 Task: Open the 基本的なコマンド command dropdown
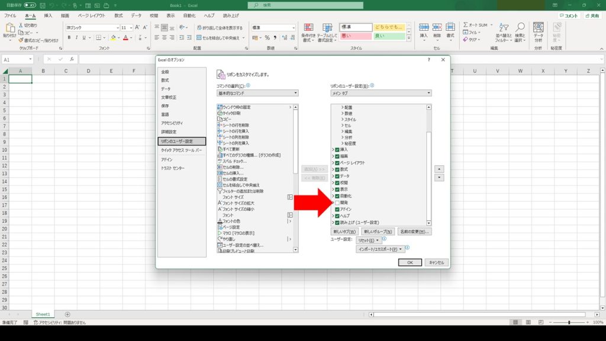tap(257, 94)
